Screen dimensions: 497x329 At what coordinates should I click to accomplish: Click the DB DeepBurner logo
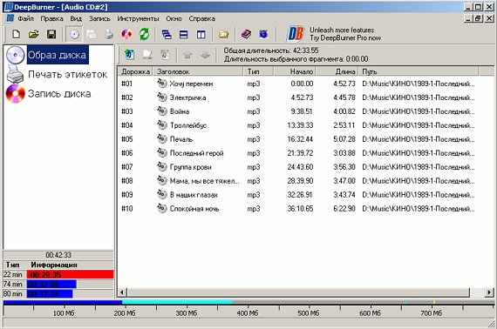coord(296,34)
